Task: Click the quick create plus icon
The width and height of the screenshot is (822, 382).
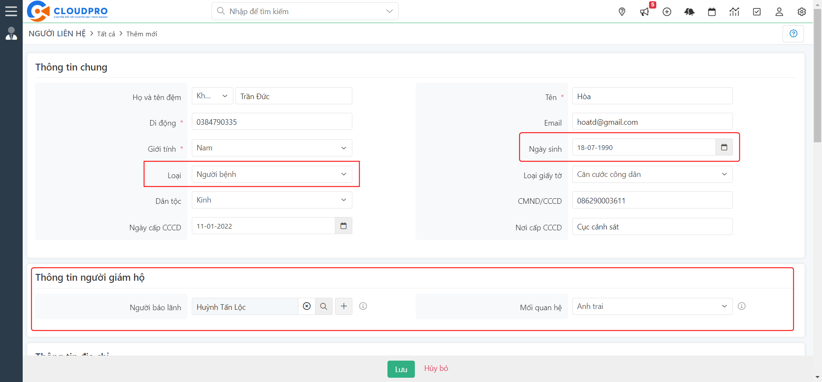Action: point(667,12)
